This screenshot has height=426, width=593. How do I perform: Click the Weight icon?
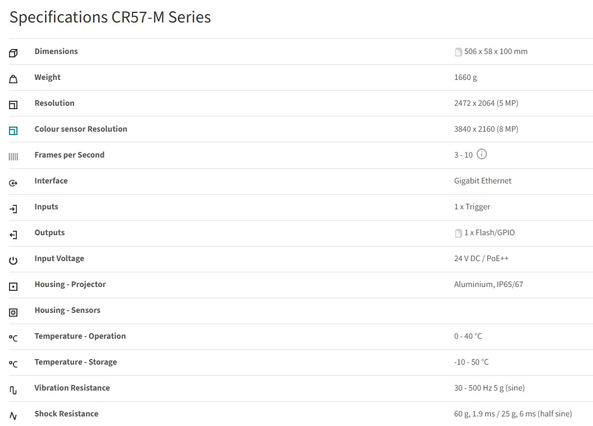13,79
